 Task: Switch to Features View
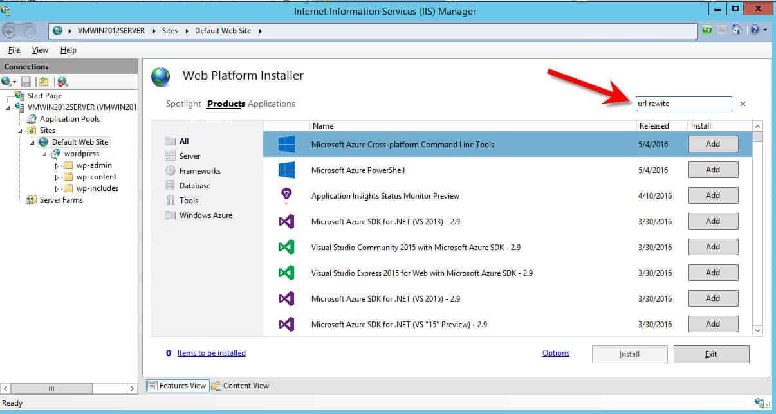click(x=177, y=386)
